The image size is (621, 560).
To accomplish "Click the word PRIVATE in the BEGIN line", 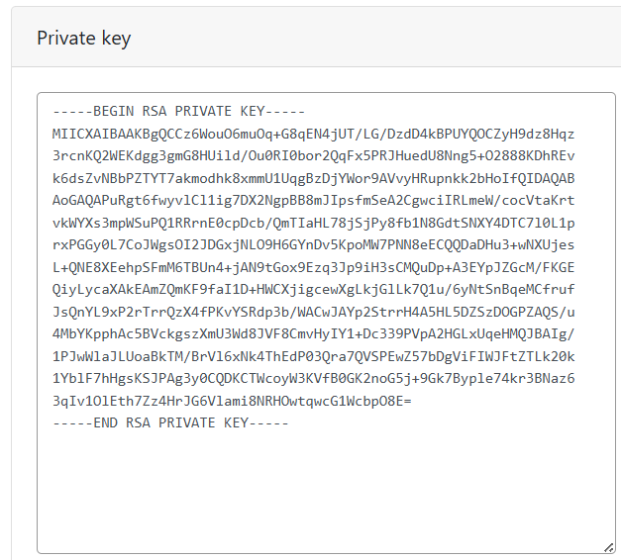I will click(214, 111).
